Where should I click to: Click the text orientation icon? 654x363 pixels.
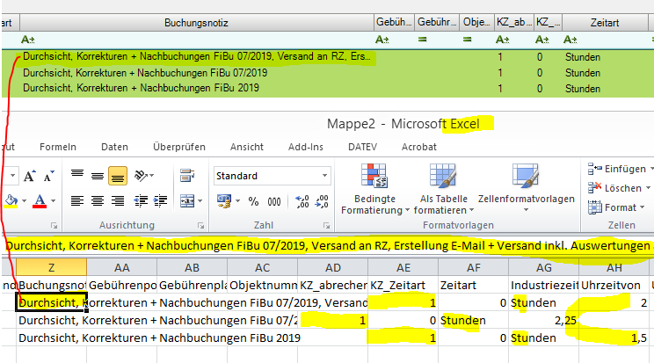pyautogui.click(x=141, y=176)
